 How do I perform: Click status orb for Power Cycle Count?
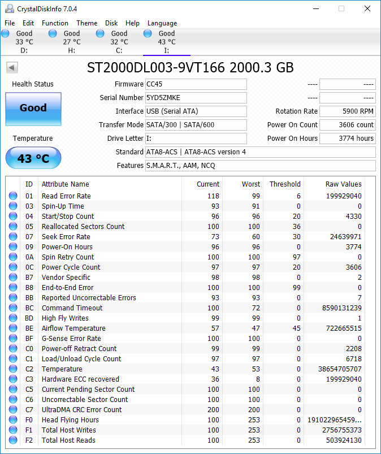[x=13, y=267]
